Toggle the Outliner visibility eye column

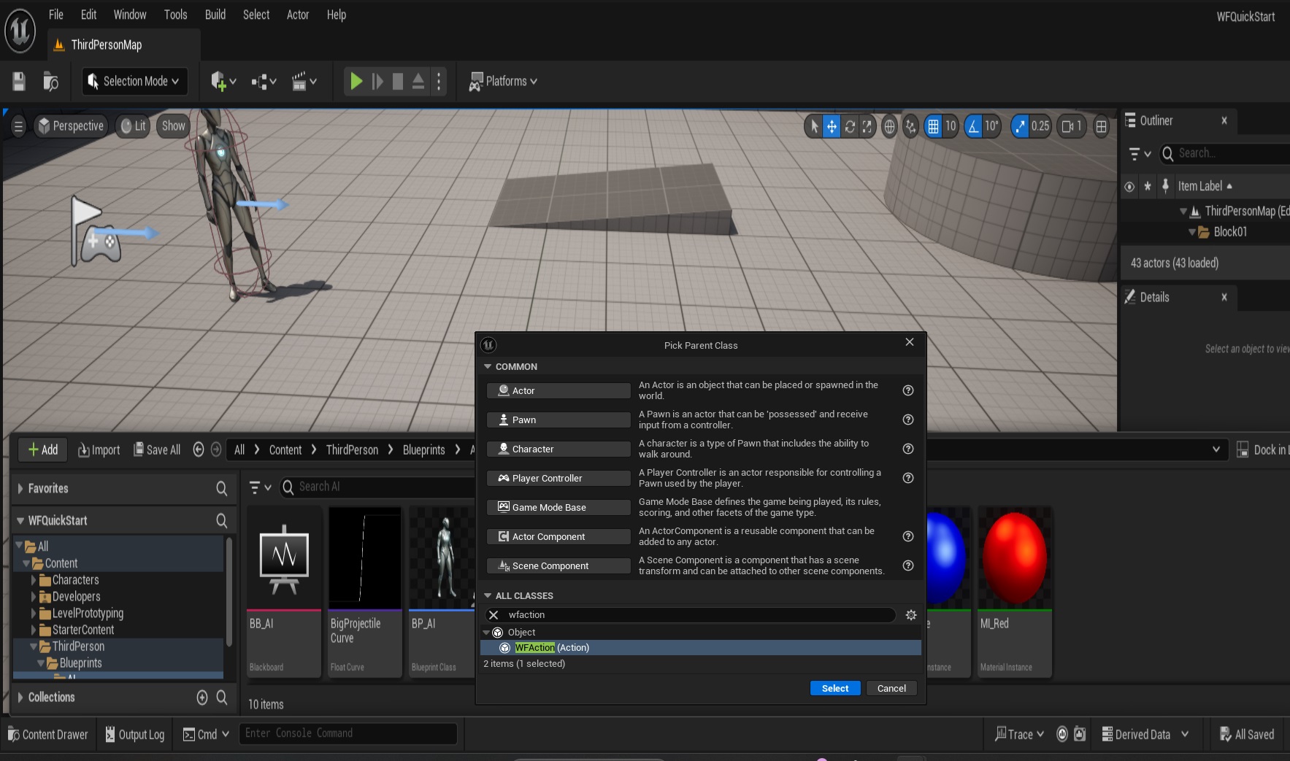click(1129, 186)
